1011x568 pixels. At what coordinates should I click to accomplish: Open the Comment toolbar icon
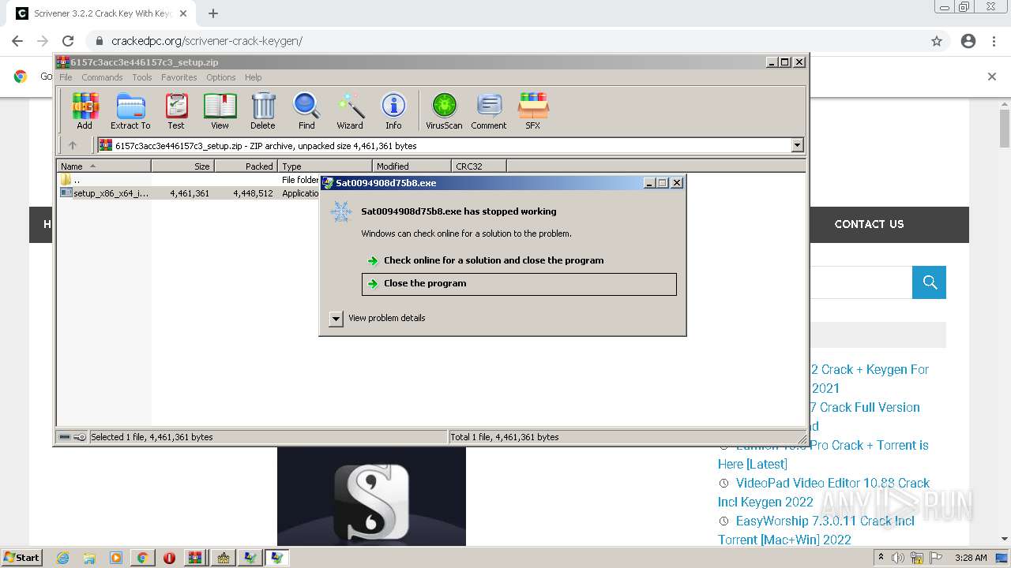pos(489,111)
